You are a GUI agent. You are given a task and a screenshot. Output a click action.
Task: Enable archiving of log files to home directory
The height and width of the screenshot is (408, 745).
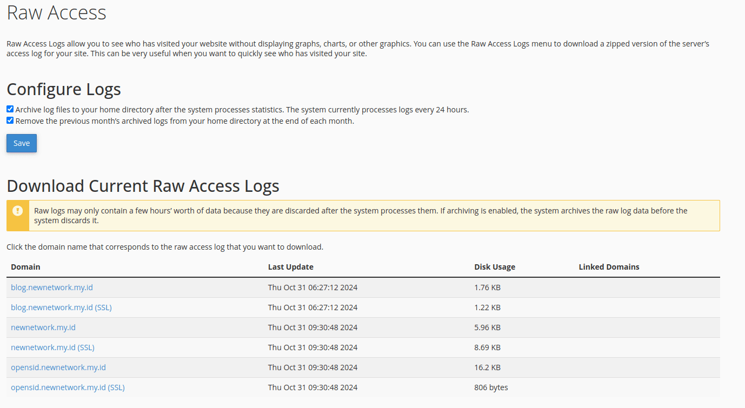point(9,109)
